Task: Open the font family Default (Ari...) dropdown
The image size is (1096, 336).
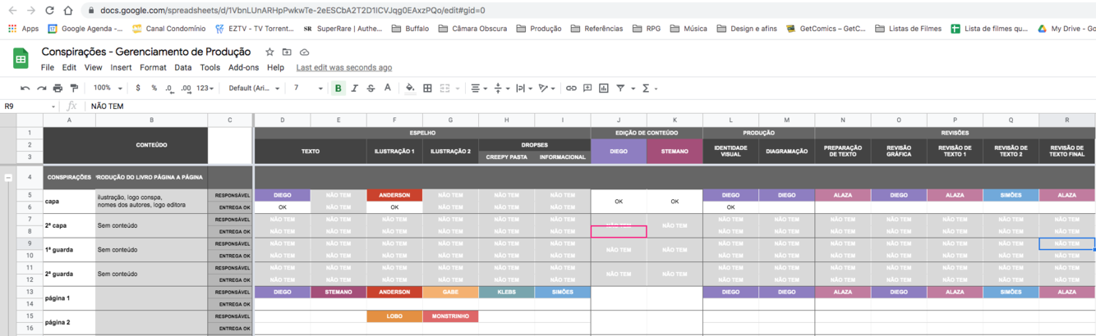Action: 254,89
